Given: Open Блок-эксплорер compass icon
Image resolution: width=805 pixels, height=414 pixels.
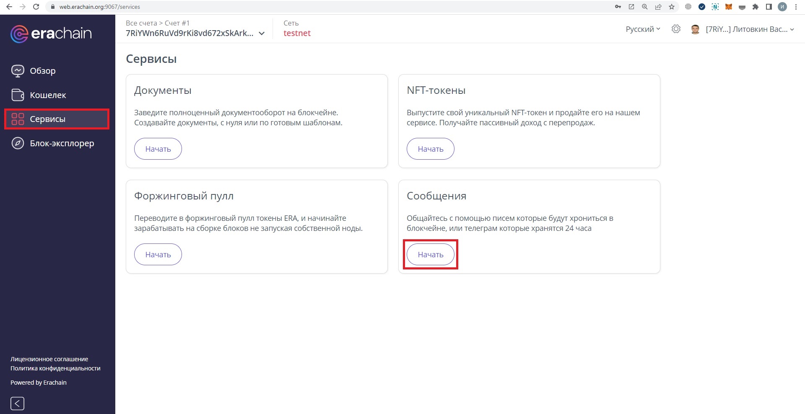Looking at the screenshot, I should tap(18, 143).
